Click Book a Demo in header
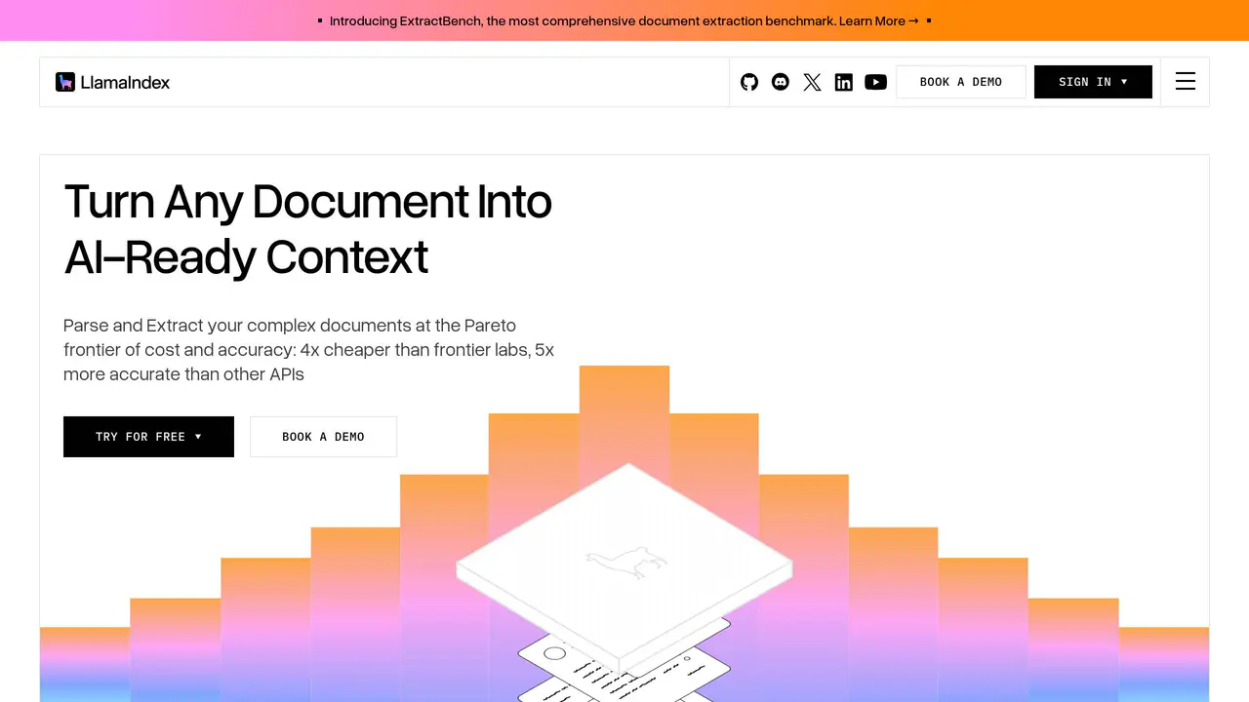The image size is (1249, 702). (961, 82)
